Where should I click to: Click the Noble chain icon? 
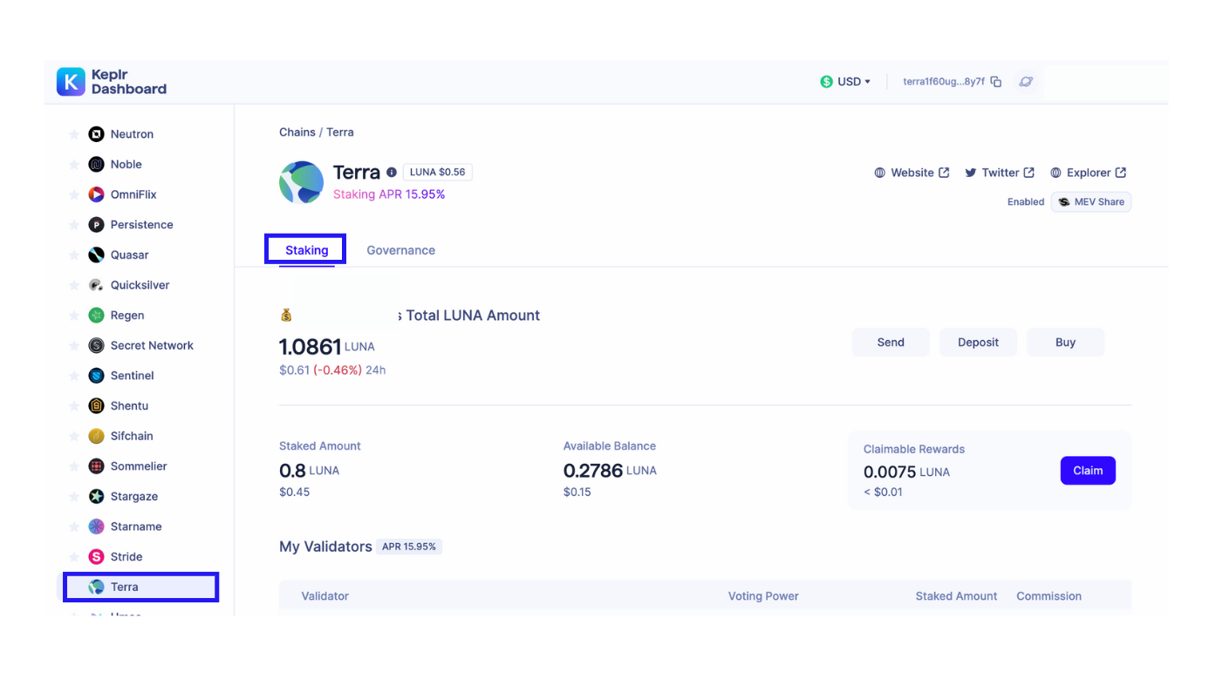(97, 165)
